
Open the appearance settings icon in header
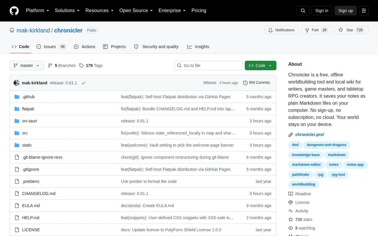[x=364, y=11]
